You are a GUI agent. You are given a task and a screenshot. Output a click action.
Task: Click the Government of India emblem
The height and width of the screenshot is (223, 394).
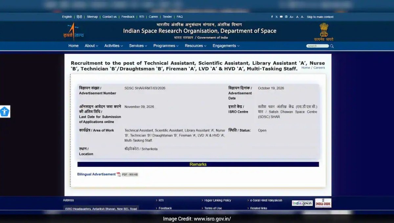click(x=323, y=32)
